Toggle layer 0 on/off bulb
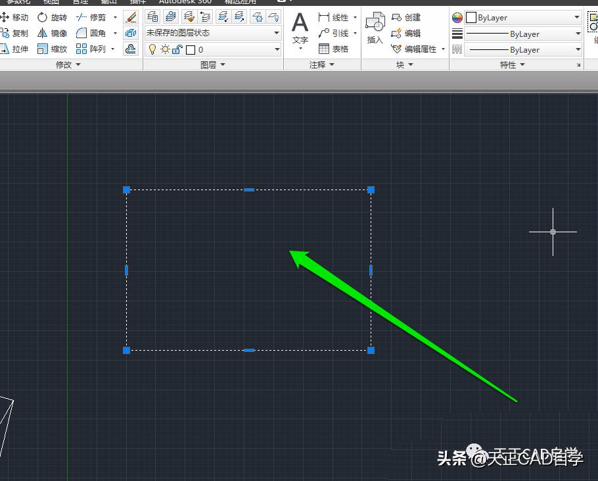The height and width of the screenshot is (481, 598). tap(152, 49)
